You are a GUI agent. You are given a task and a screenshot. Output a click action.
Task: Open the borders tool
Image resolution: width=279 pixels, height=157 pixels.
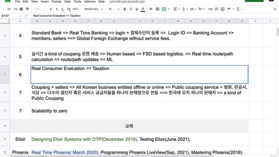coord(157,9)
